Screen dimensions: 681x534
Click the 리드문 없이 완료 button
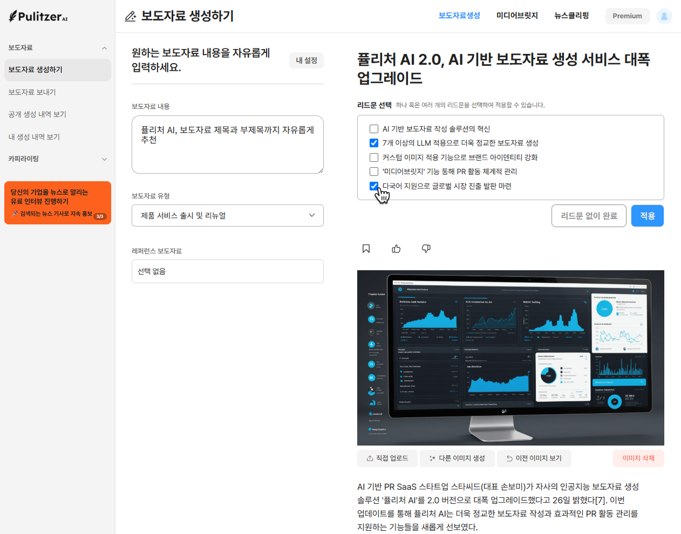(x=588, y=216)
